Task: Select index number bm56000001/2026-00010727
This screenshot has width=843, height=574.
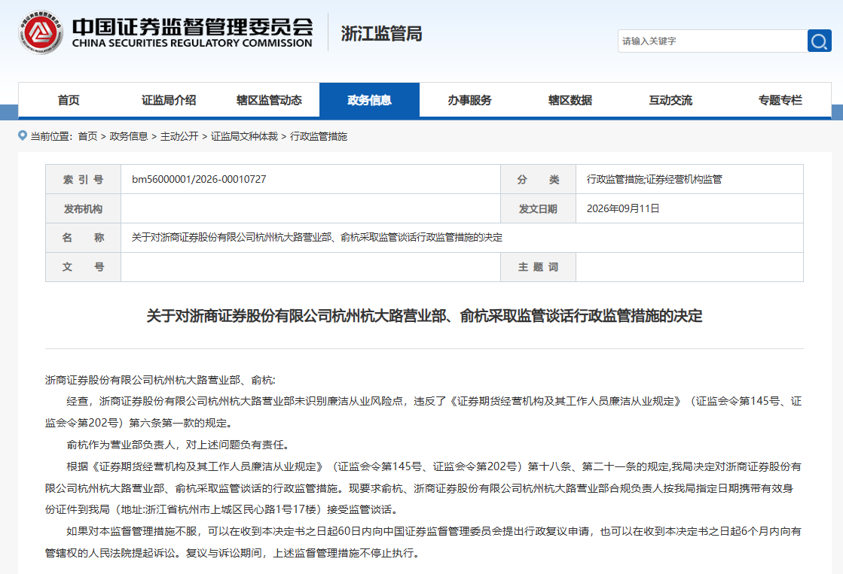Action: [199, 179]
